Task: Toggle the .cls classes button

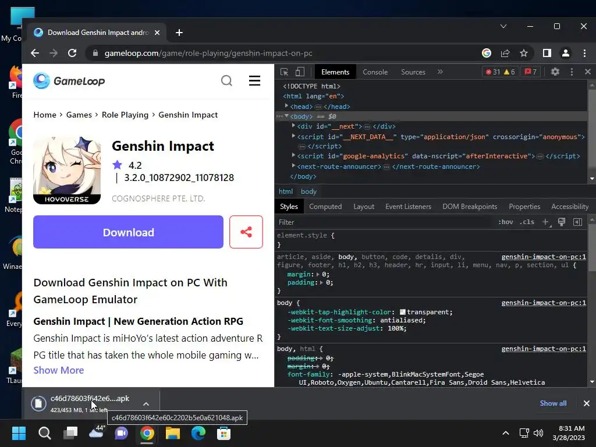Action: coord(527,222)
